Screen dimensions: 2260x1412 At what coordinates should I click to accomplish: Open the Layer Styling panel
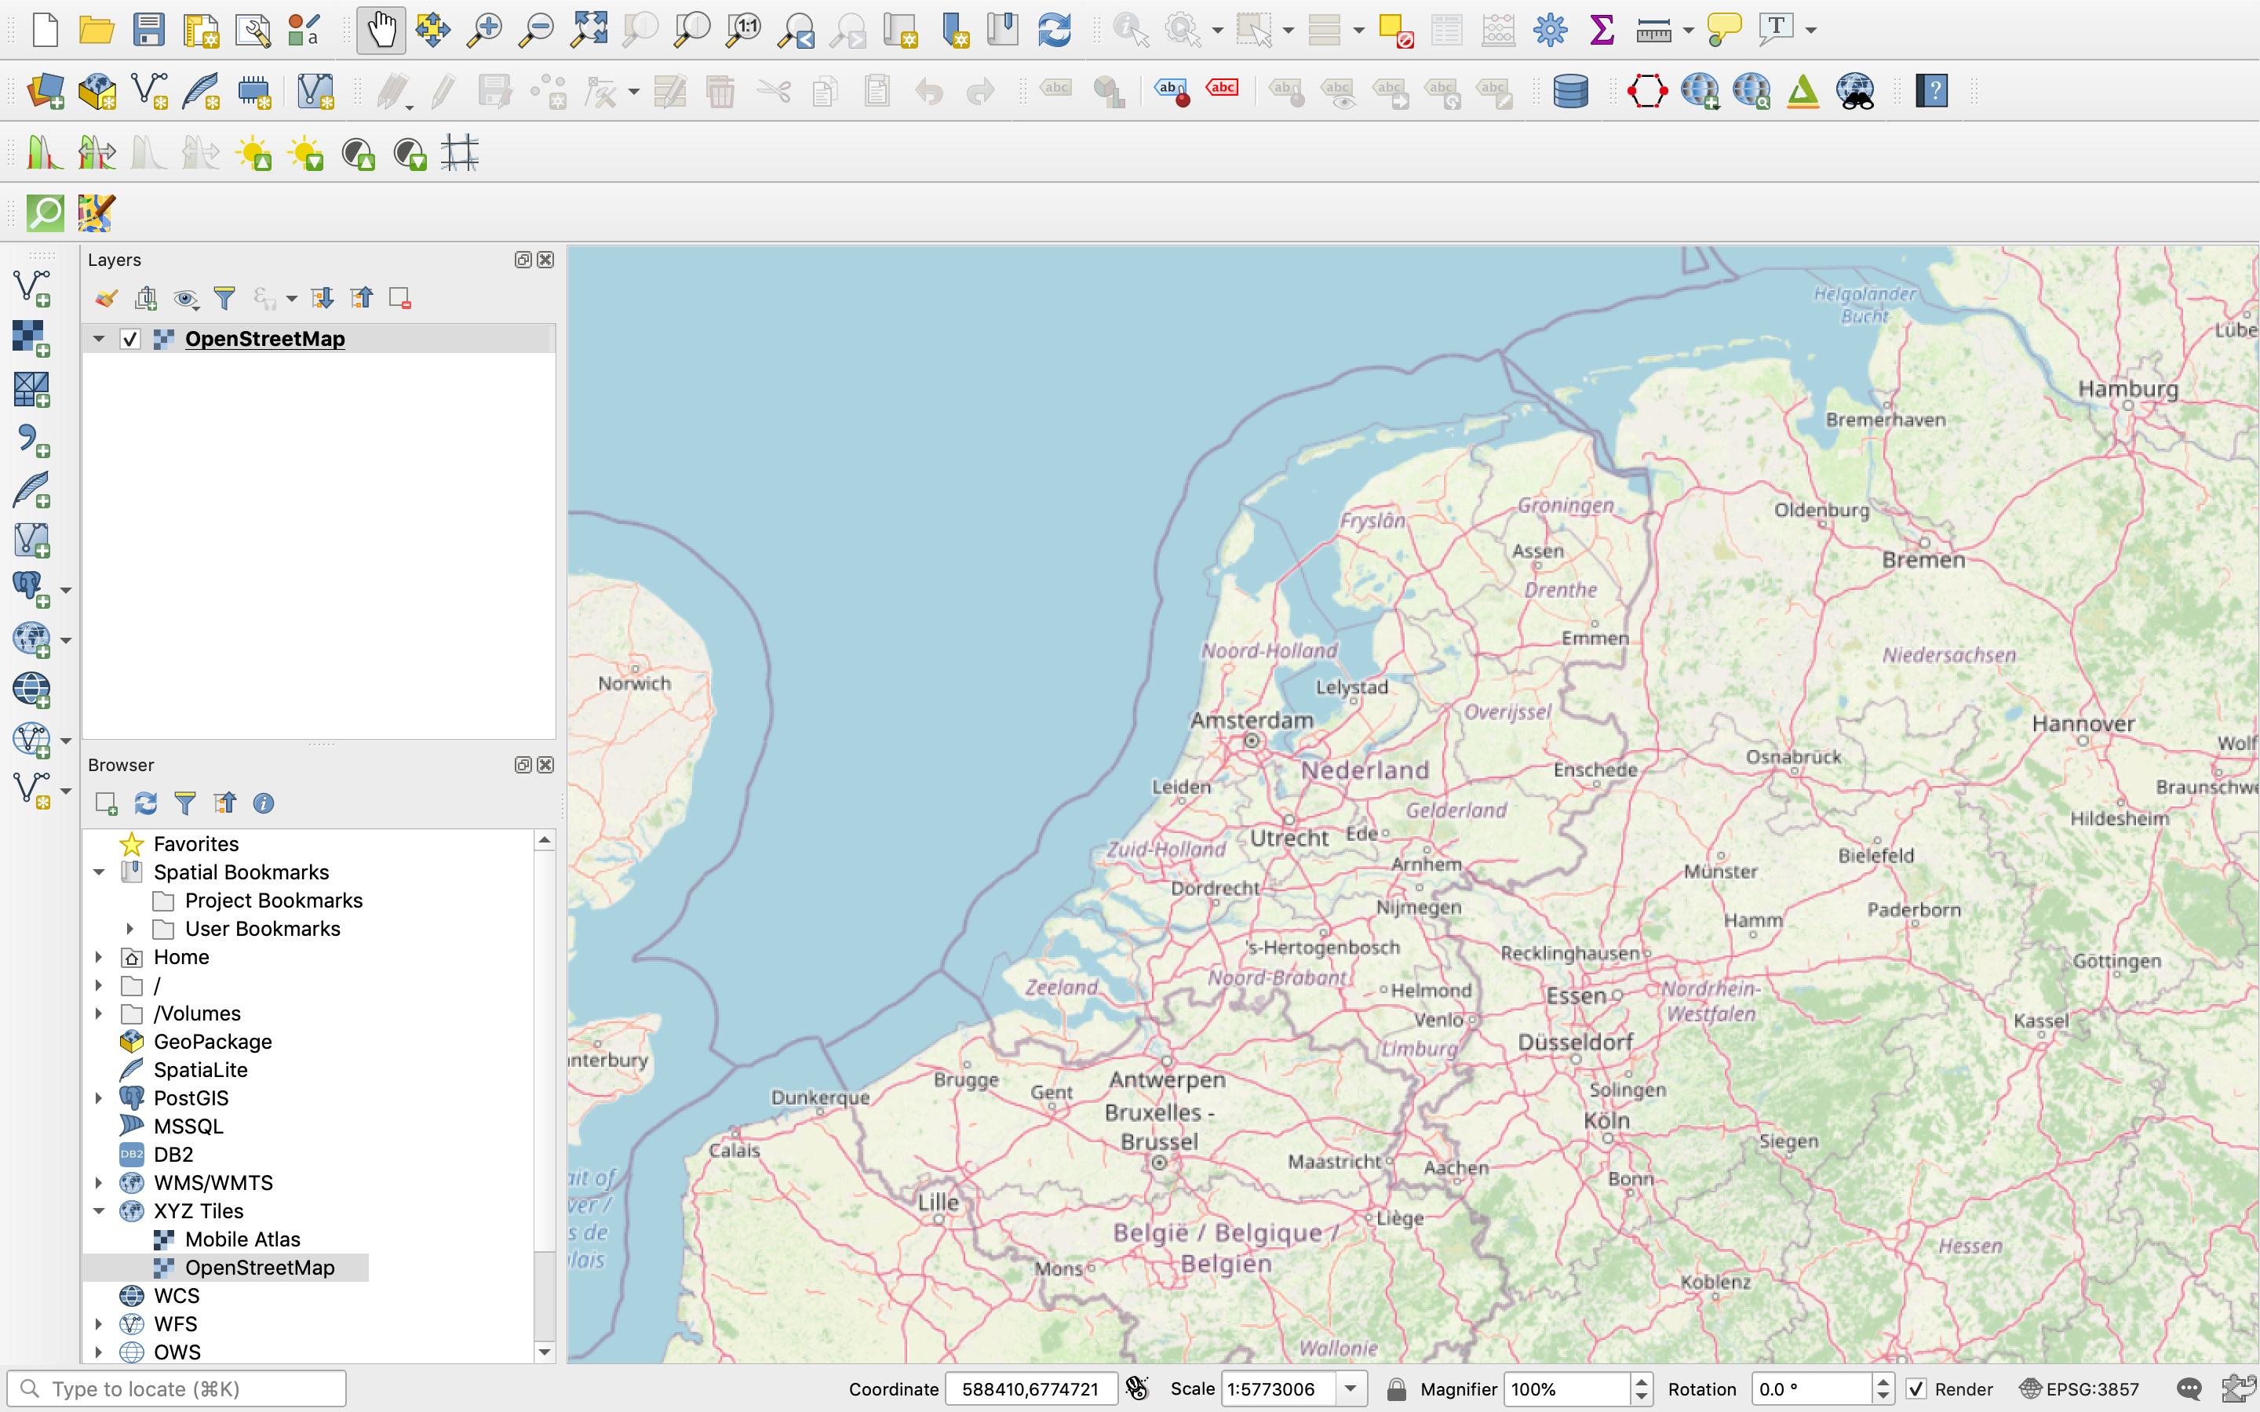(x=105, y=297)
